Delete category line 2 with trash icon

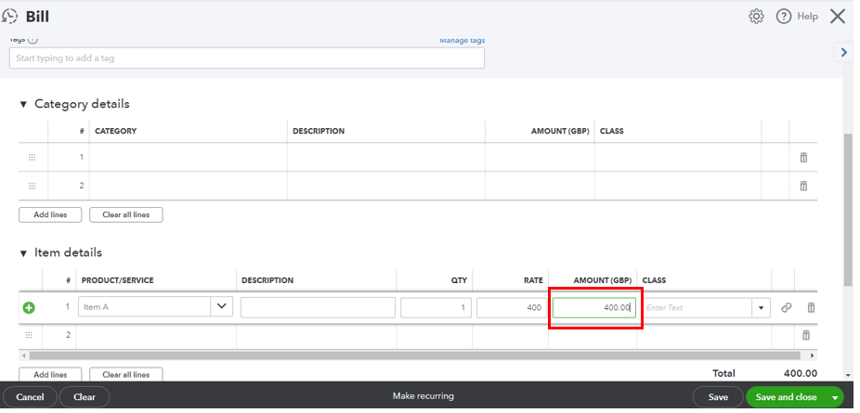pyautogui.click(x=803, y=186)
